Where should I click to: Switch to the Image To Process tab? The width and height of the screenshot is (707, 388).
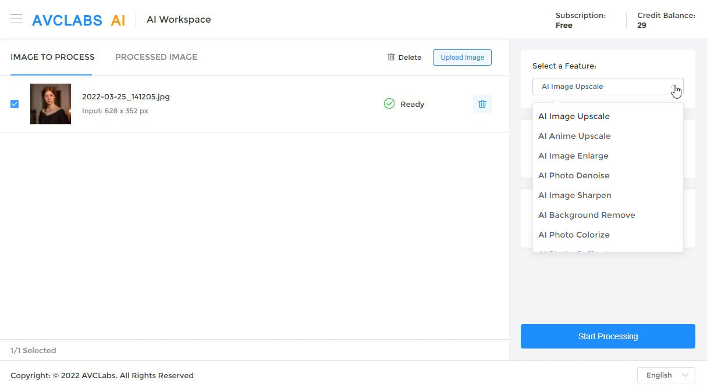52,57
